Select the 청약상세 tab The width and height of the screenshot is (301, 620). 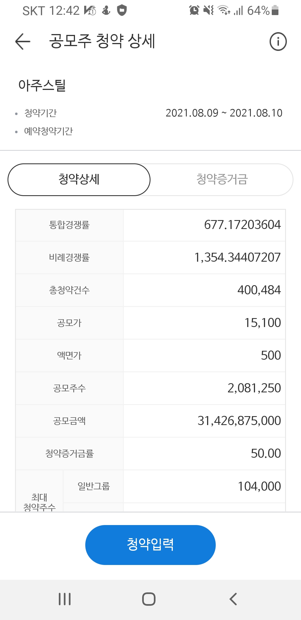[79, 180]
